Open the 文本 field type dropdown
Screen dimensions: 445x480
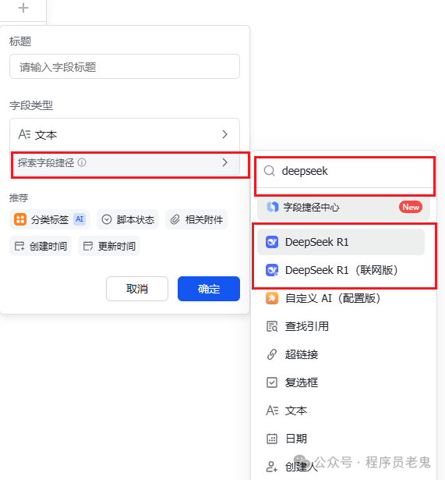(125, 134)
